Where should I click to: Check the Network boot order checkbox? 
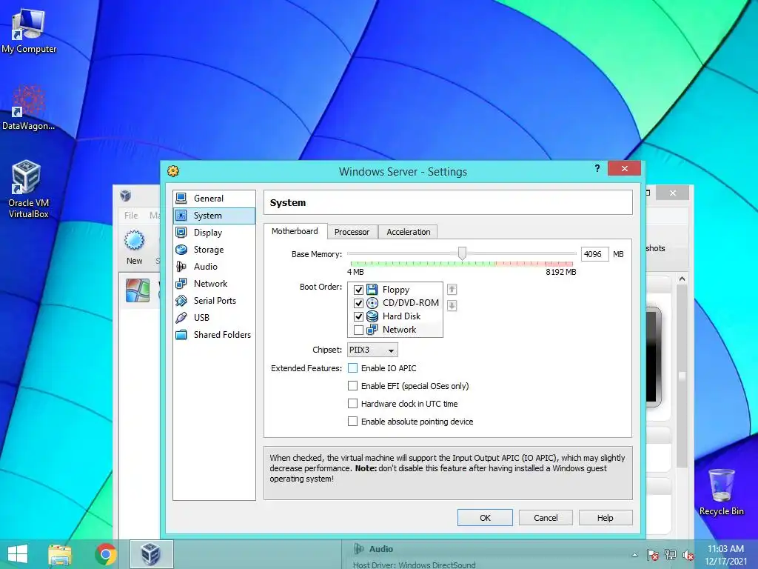(358, 330)
